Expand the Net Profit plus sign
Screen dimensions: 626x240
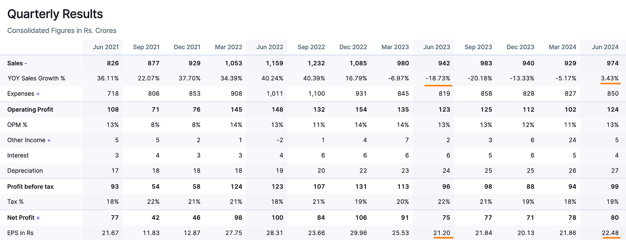click(38, 218)
